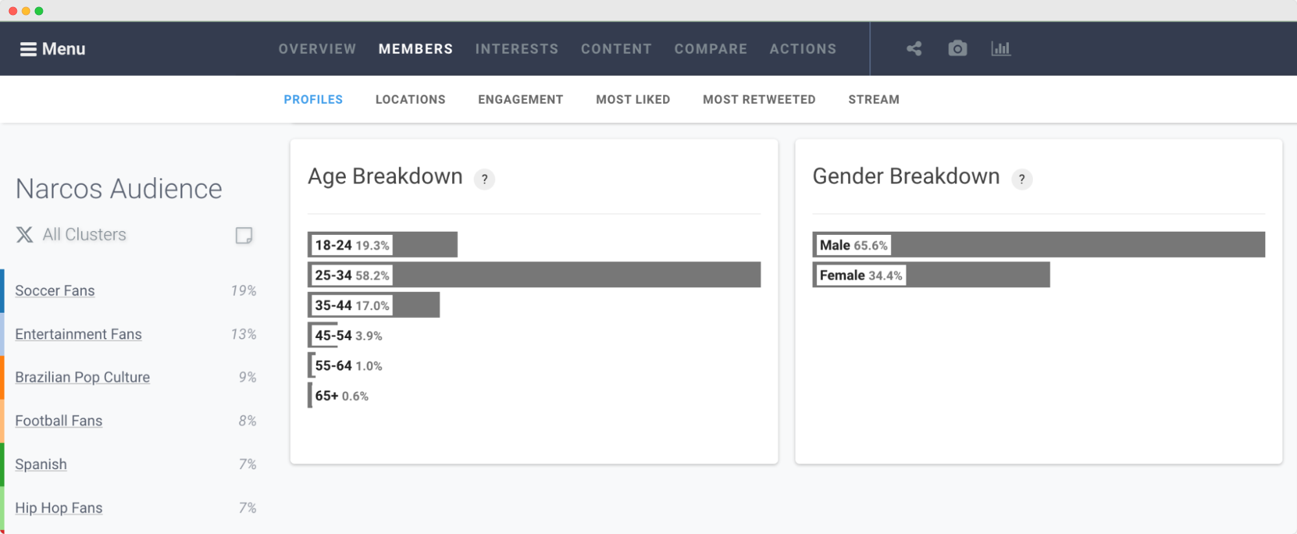The image size is (1297, 534).
Task: Click the 45-54 age row
Action: tap(346, 335)
